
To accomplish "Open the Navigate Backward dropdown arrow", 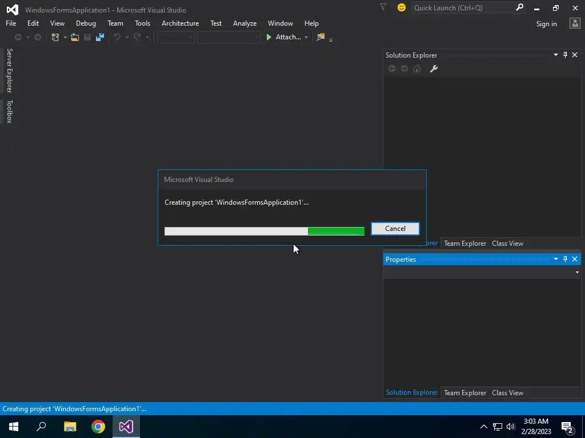I will click(27, 37).
